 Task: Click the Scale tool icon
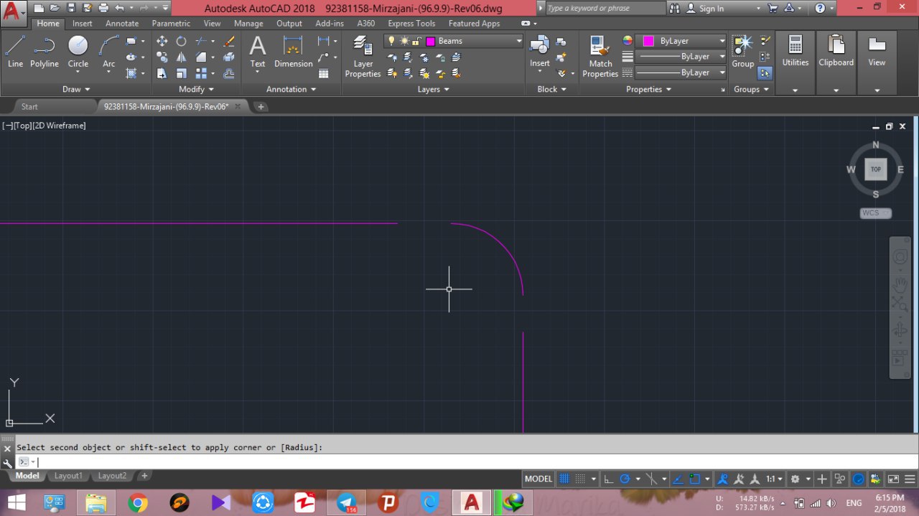click(182, 73)
